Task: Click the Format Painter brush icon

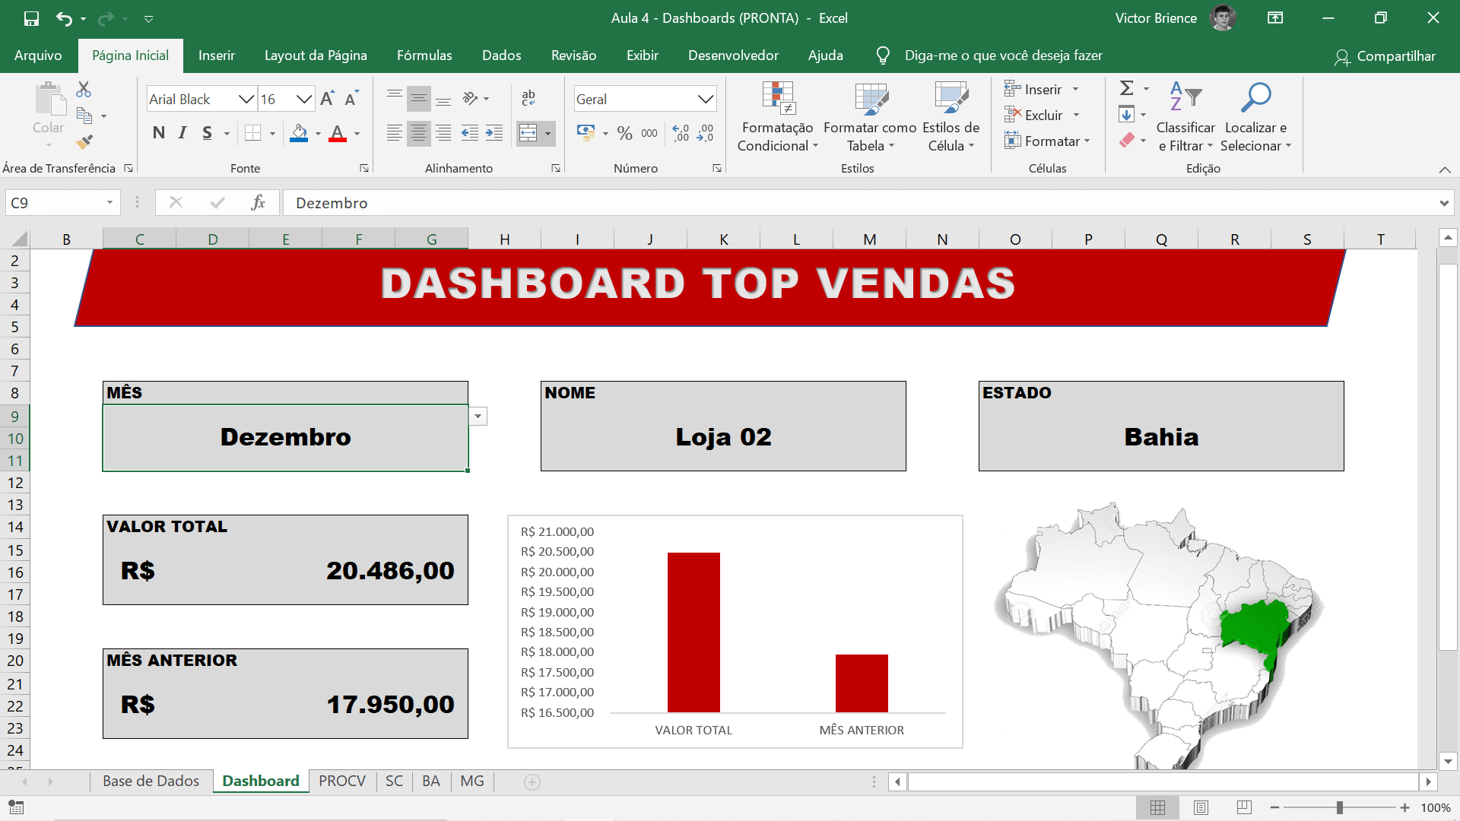Action: tap(84, 141)
